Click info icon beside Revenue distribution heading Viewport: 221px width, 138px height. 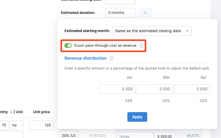click(x=111, y=58)
